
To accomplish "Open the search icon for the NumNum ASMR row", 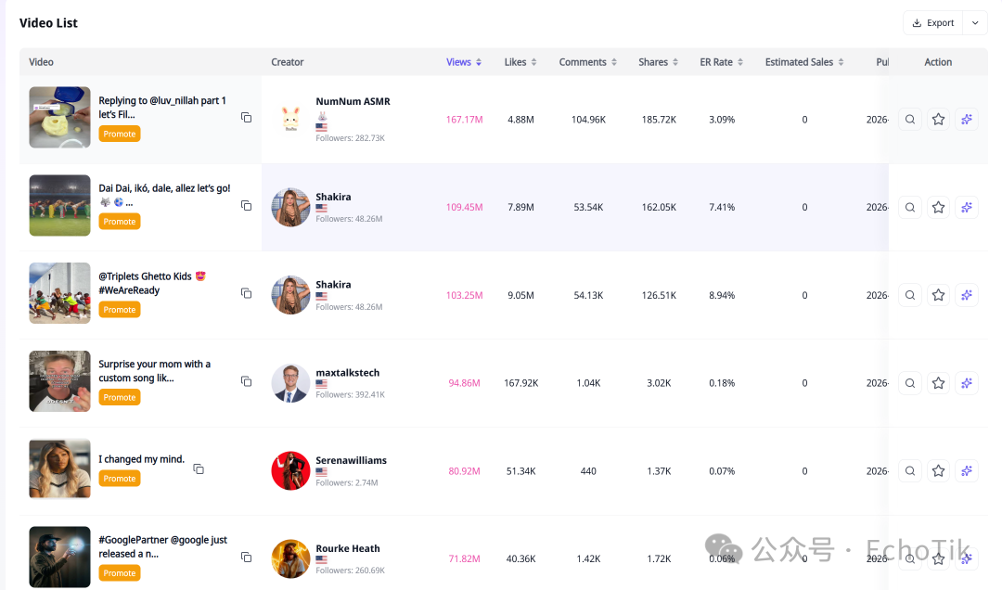I will (910, 120).
